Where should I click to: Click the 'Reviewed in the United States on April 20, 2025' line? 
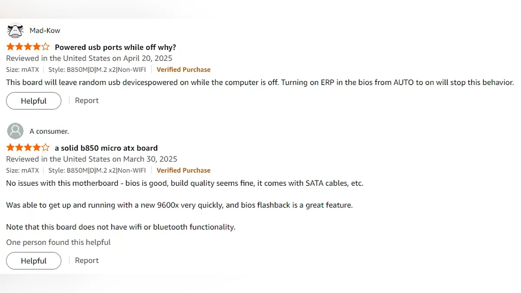[89, 58]
